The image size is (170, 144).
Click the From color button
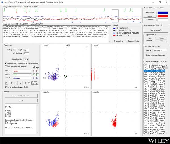tap(150, 13)
